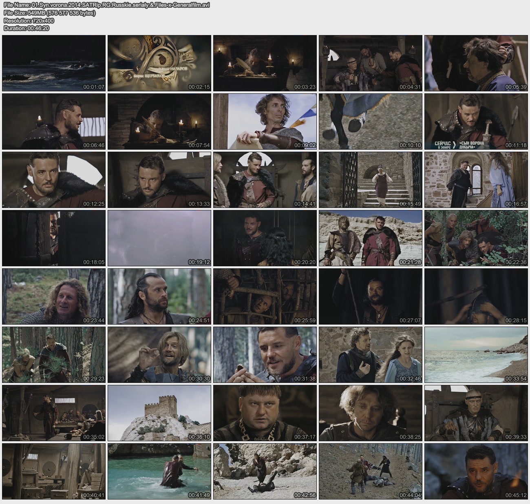Select the wooden cage thumbnail at 00:25:59

tap(265, 296)
